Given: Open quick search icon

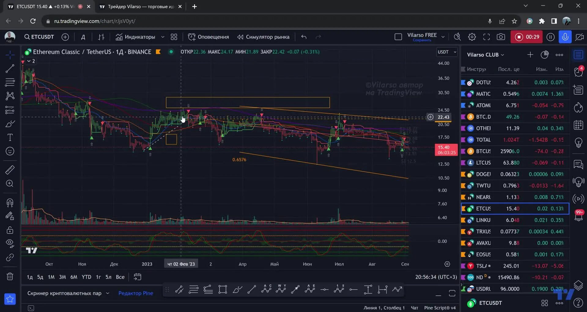Looking at the screenshot, I should click(x=457, y=37).
